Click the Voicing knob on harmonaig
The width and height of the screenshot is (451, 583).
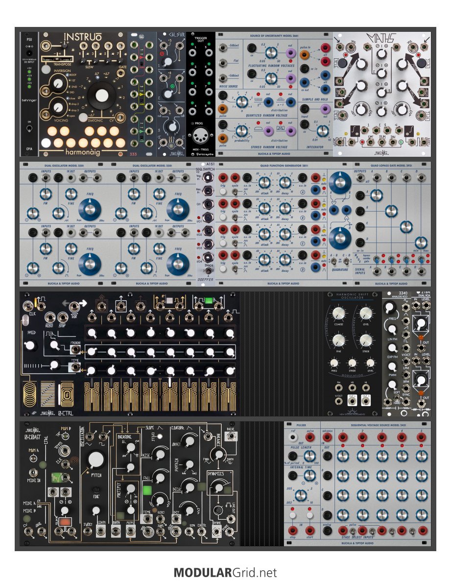(58, 107)
